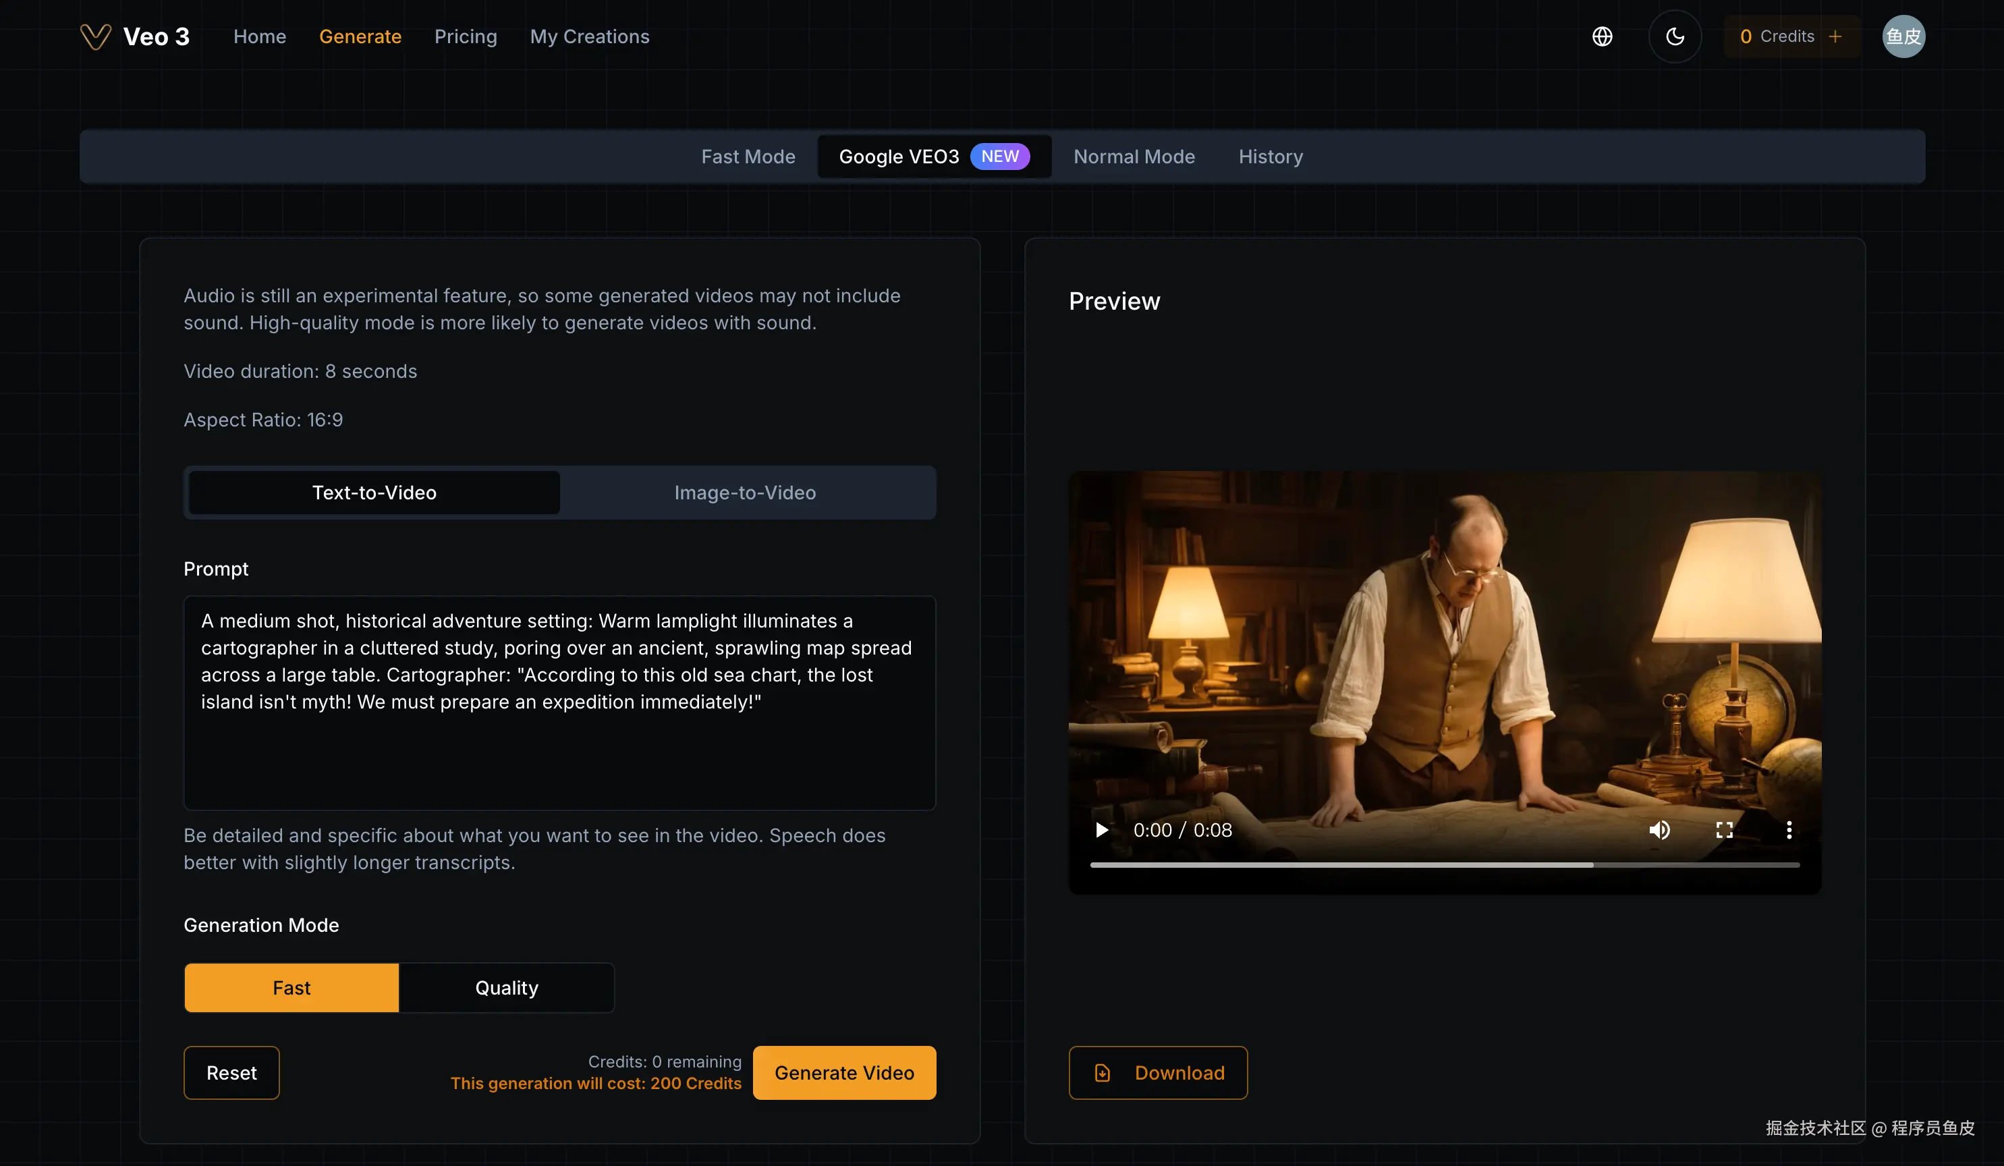
Task: Click the Veo 3 logo icon
Action: [95, 36]
